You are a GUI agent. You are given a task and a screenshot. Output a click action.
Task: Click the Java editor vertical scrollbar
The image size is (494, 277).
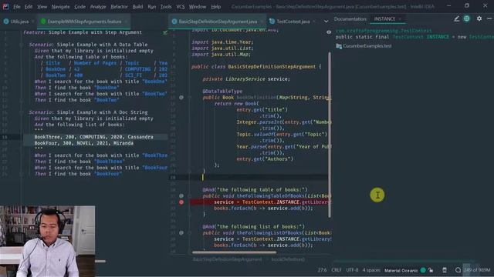[330, 135]
